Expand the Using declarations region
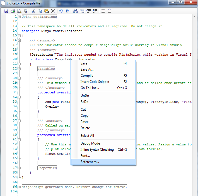Screen dimensions: 198x196 tap(19, 17)
